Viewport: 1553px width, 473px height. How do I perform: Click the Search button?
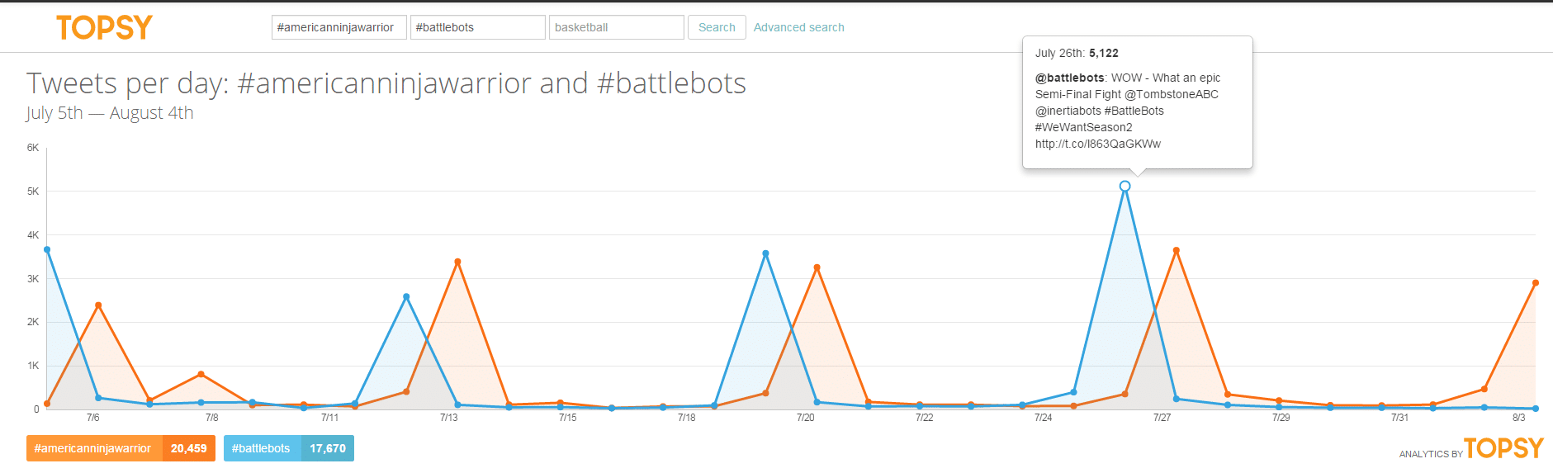pyautogui.click(x=717, y=27)
